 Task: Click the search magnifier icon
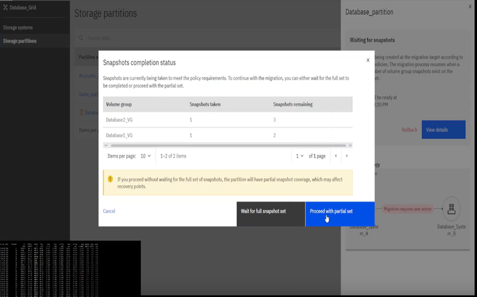coord(81,38)
